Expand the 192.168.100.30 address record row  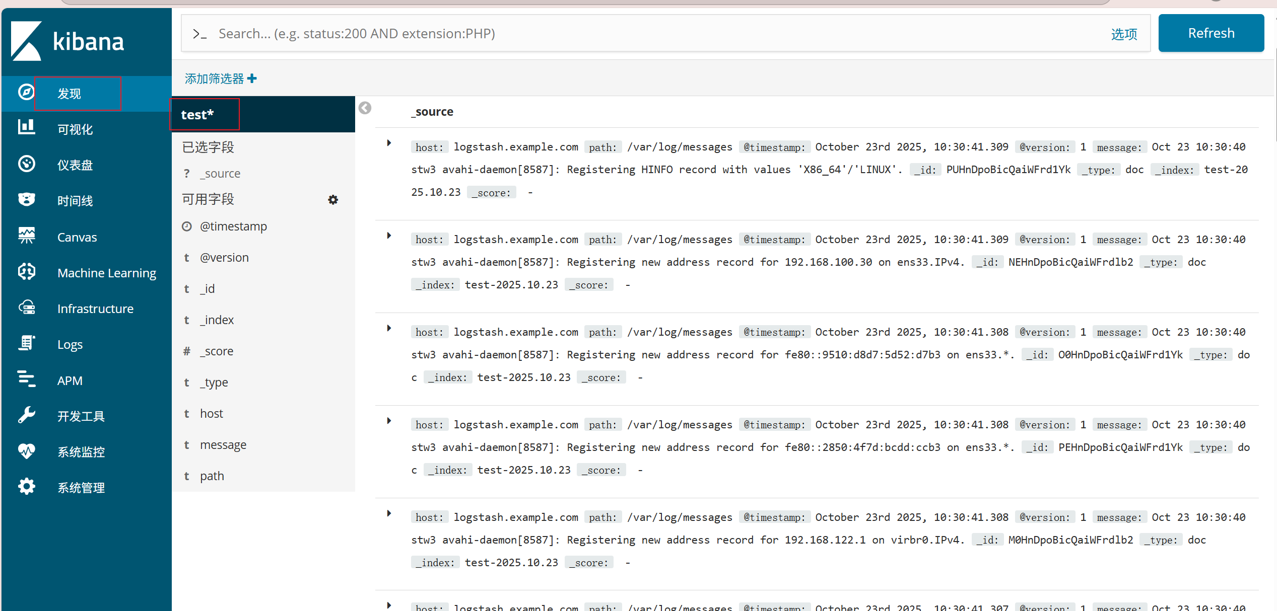[389, 236]
